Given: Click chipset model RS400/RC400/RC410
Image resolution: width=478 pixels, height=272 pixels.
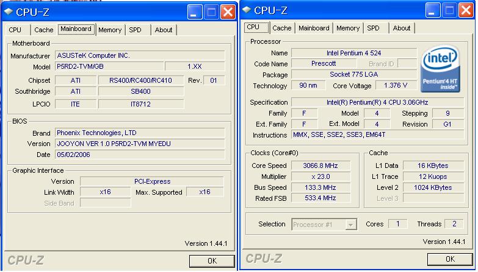Looking at the screenshot, I should (141, 80).
